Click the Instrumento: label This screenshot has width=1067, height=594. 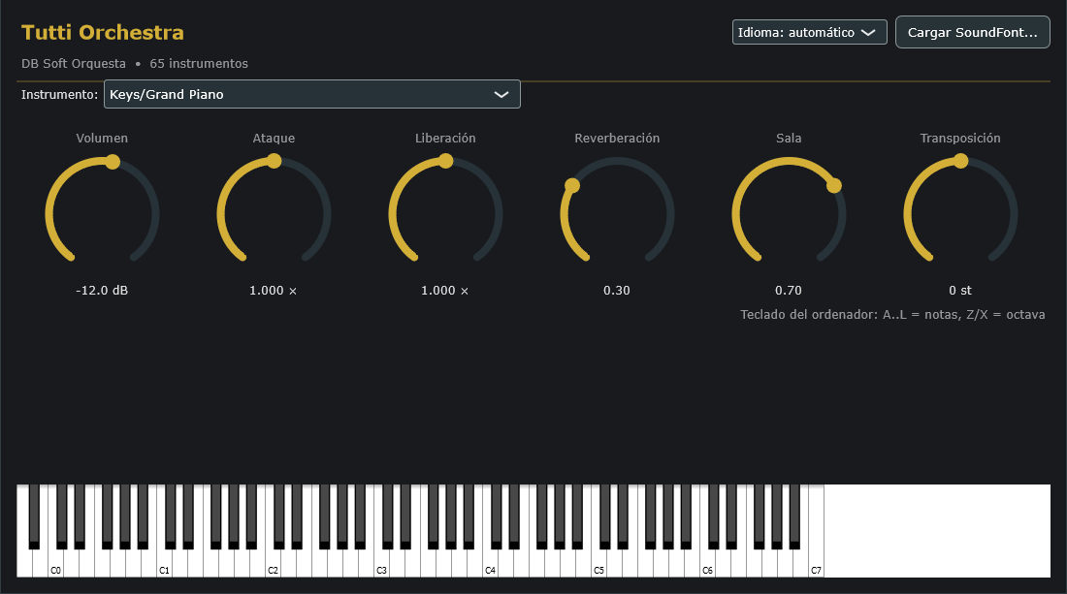60,94
